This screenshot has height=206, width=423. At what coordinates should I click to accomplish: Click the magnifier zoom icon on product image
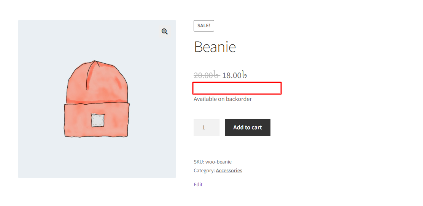pos(165,31)
